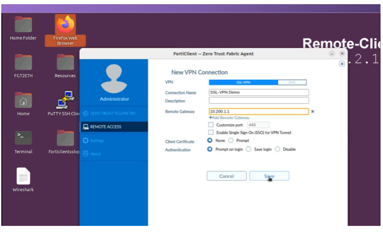The height and width of the screenshot is (233, 383).
Task: Click the Remote Access monitor icon
Action: (x=85, y=127)
